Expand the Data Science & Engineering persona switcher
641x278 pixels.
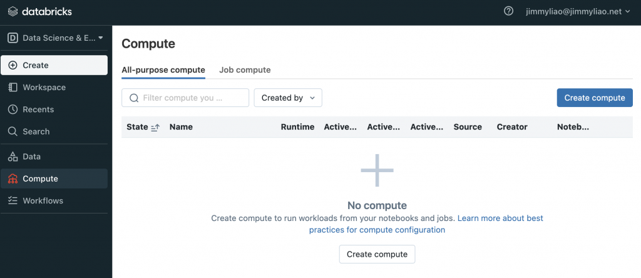click(x=56, y=38)
